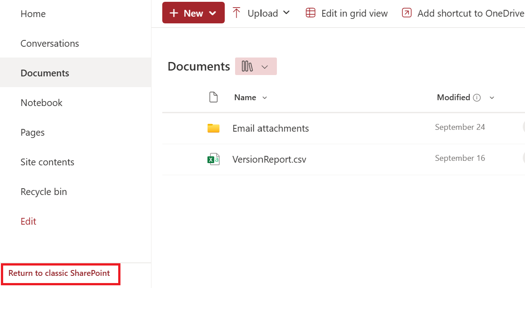Click the Email attachments folder icon
The width and height of the screenshot is (525, 310).
pyautogui.click(x=213, y=128)
